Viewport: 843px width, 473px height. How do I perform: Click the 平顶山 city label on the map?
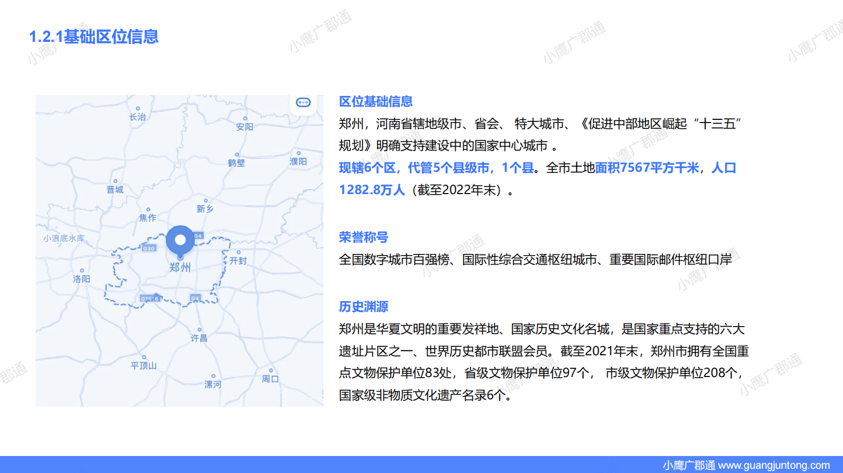(x=143, y=365)
